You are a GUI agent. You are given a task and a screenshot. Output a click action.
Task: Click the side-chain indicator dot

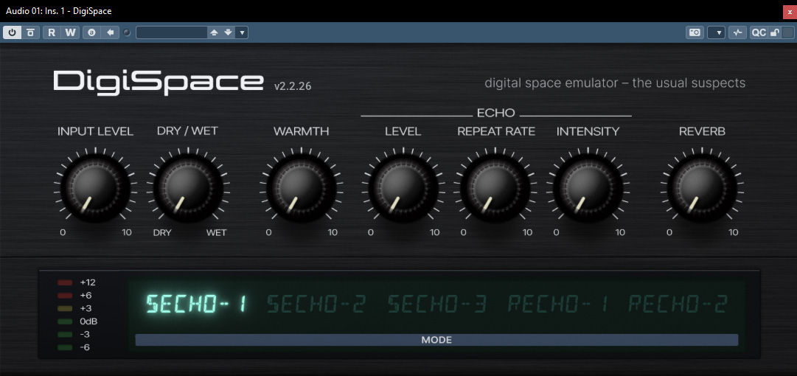click(x=127, y=32)
